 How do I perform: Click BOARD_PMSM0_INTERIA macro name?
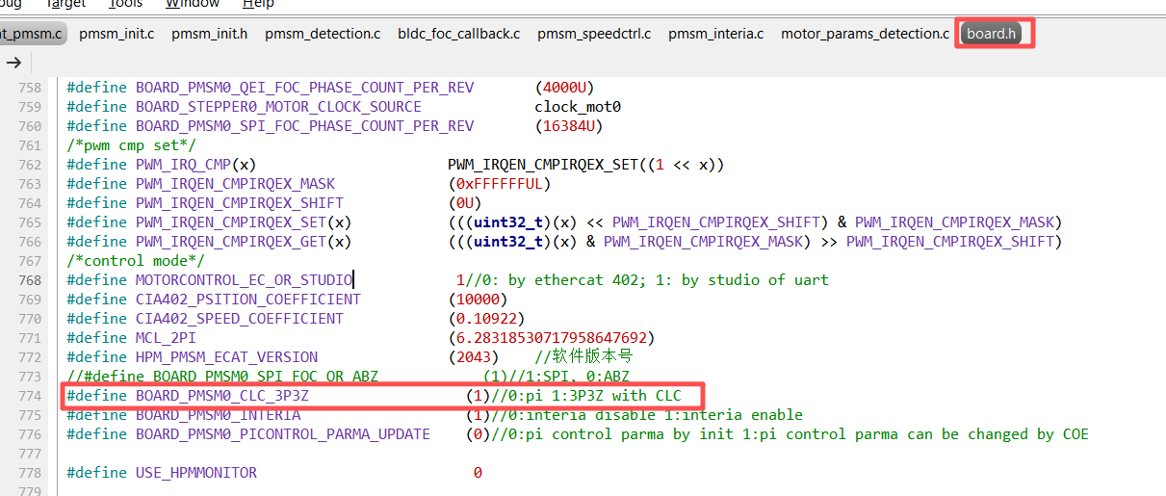(x=218, y=415)
